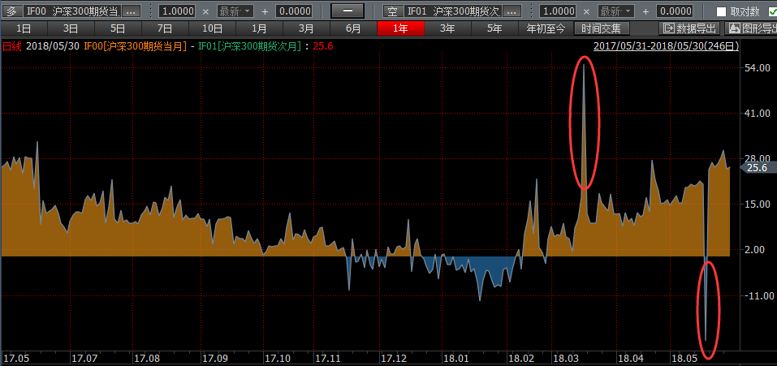Click the 时间交集 time intersection button
This screenshot has height=366, width=777.
(x=602, y=28)
